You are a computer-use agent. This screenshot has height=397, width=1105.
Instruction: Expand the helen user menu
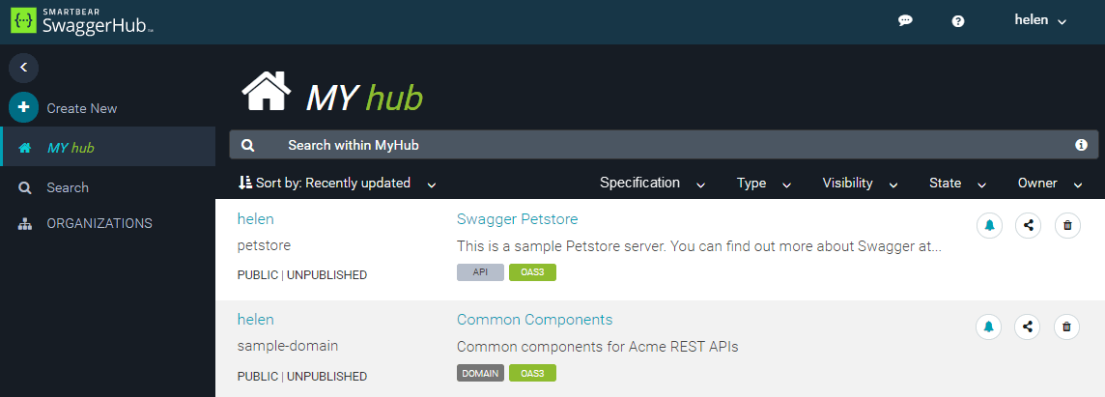tap(1040, 20)
